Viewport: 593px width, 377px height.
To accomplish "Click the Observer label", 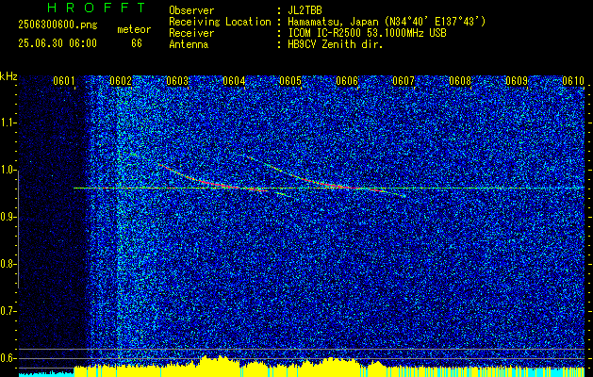I will (191, 10).
